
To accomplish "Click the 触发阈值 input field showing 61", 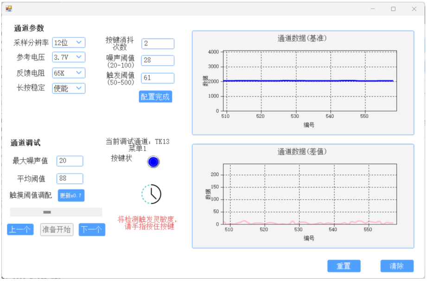I will (158, 78).
